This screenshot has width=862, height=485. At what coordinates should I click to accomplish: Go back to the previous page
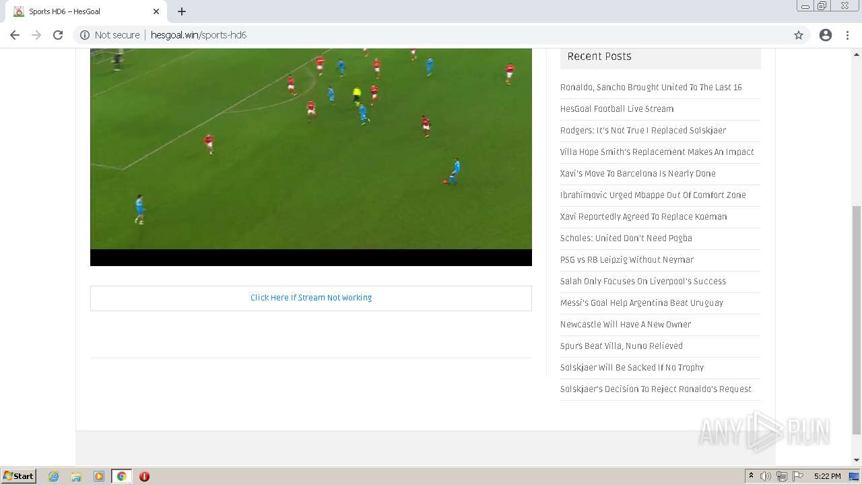tap(15, 35)
